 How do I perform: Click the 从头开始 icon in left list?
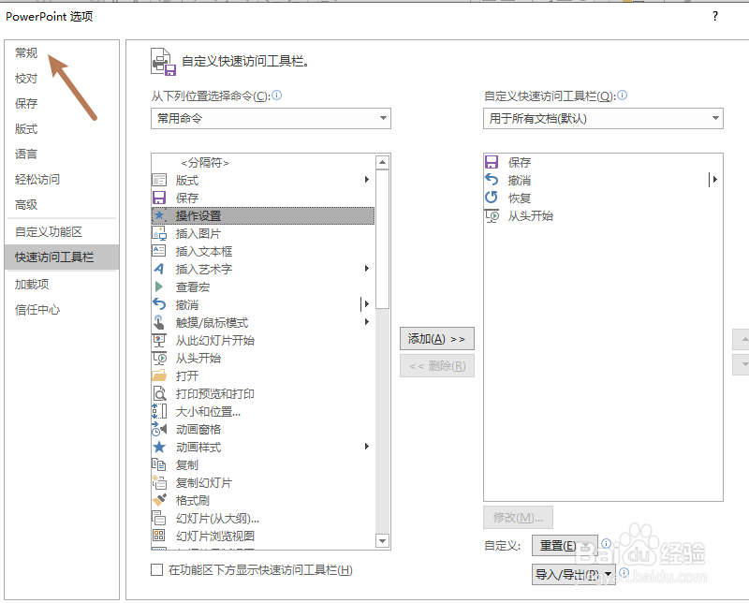point(159,358)
